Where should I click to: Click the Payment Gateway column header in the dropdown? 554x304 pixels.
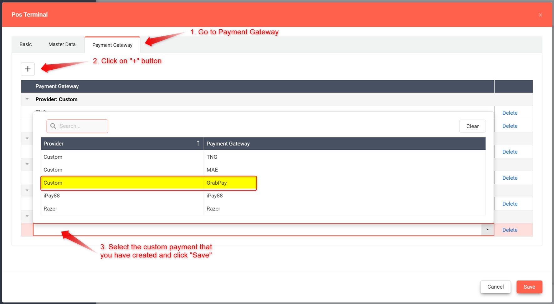[x=345, y=144]
